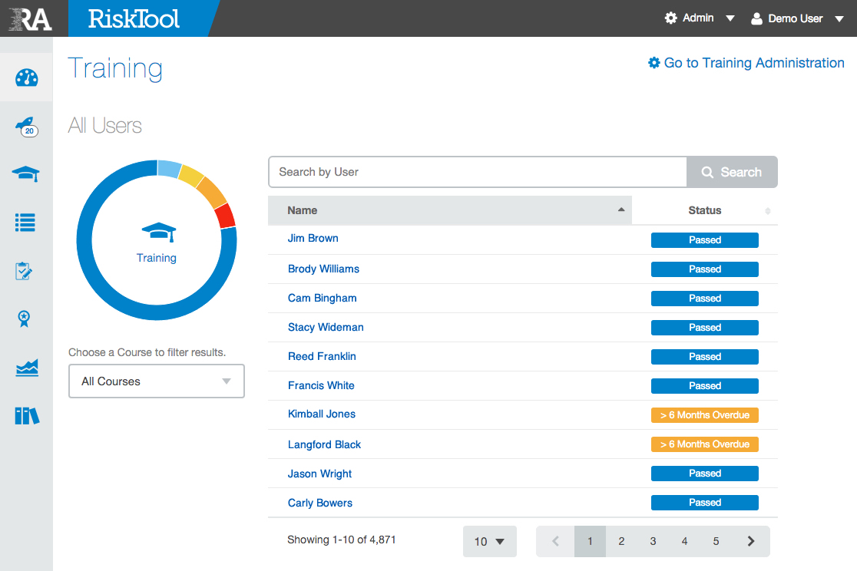Open the dashboard gauge icon in sidebar
857x571 pixels.
(x=27, y=78)
